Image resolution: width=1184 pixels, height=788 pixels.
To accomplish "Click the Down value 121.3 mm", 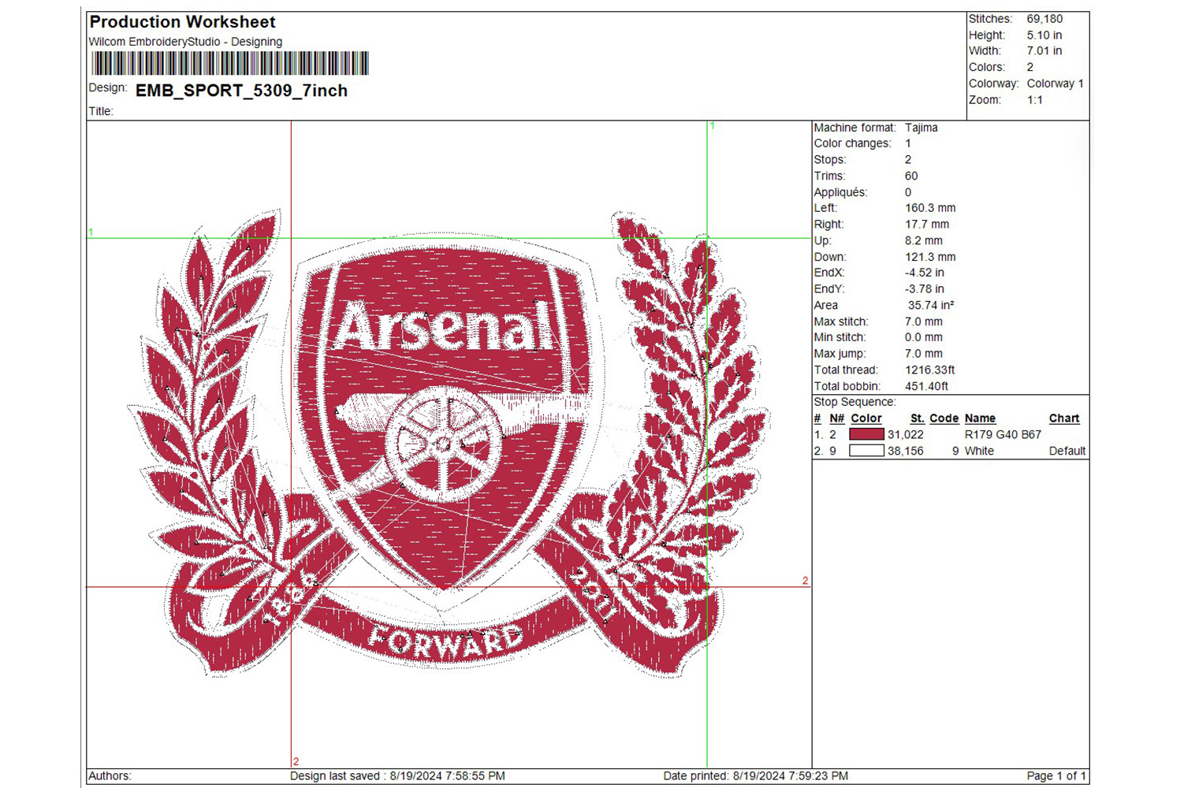I will [x=930, y=257].
